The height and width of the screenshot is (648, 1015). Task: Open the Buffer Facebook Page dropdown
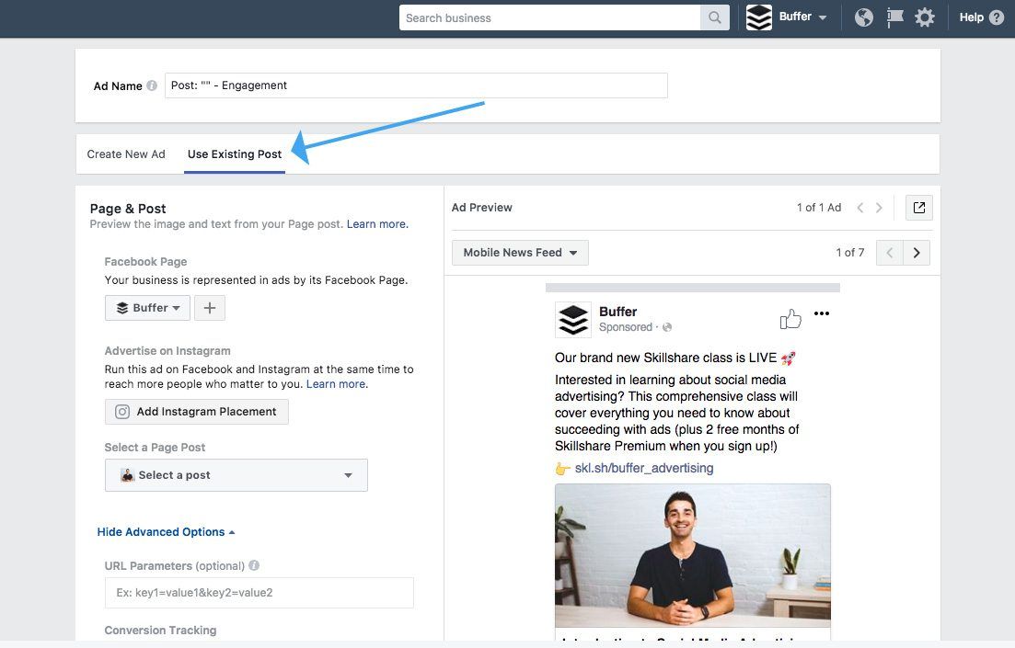147,308
